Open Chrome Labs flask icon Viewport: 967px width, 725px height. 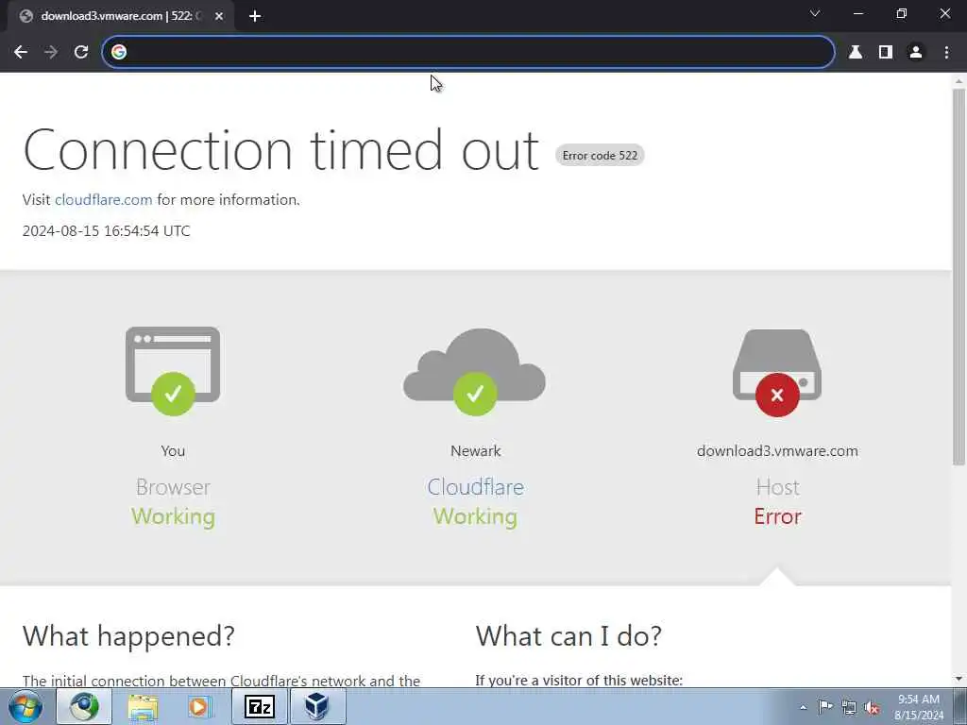click(856, 52)
